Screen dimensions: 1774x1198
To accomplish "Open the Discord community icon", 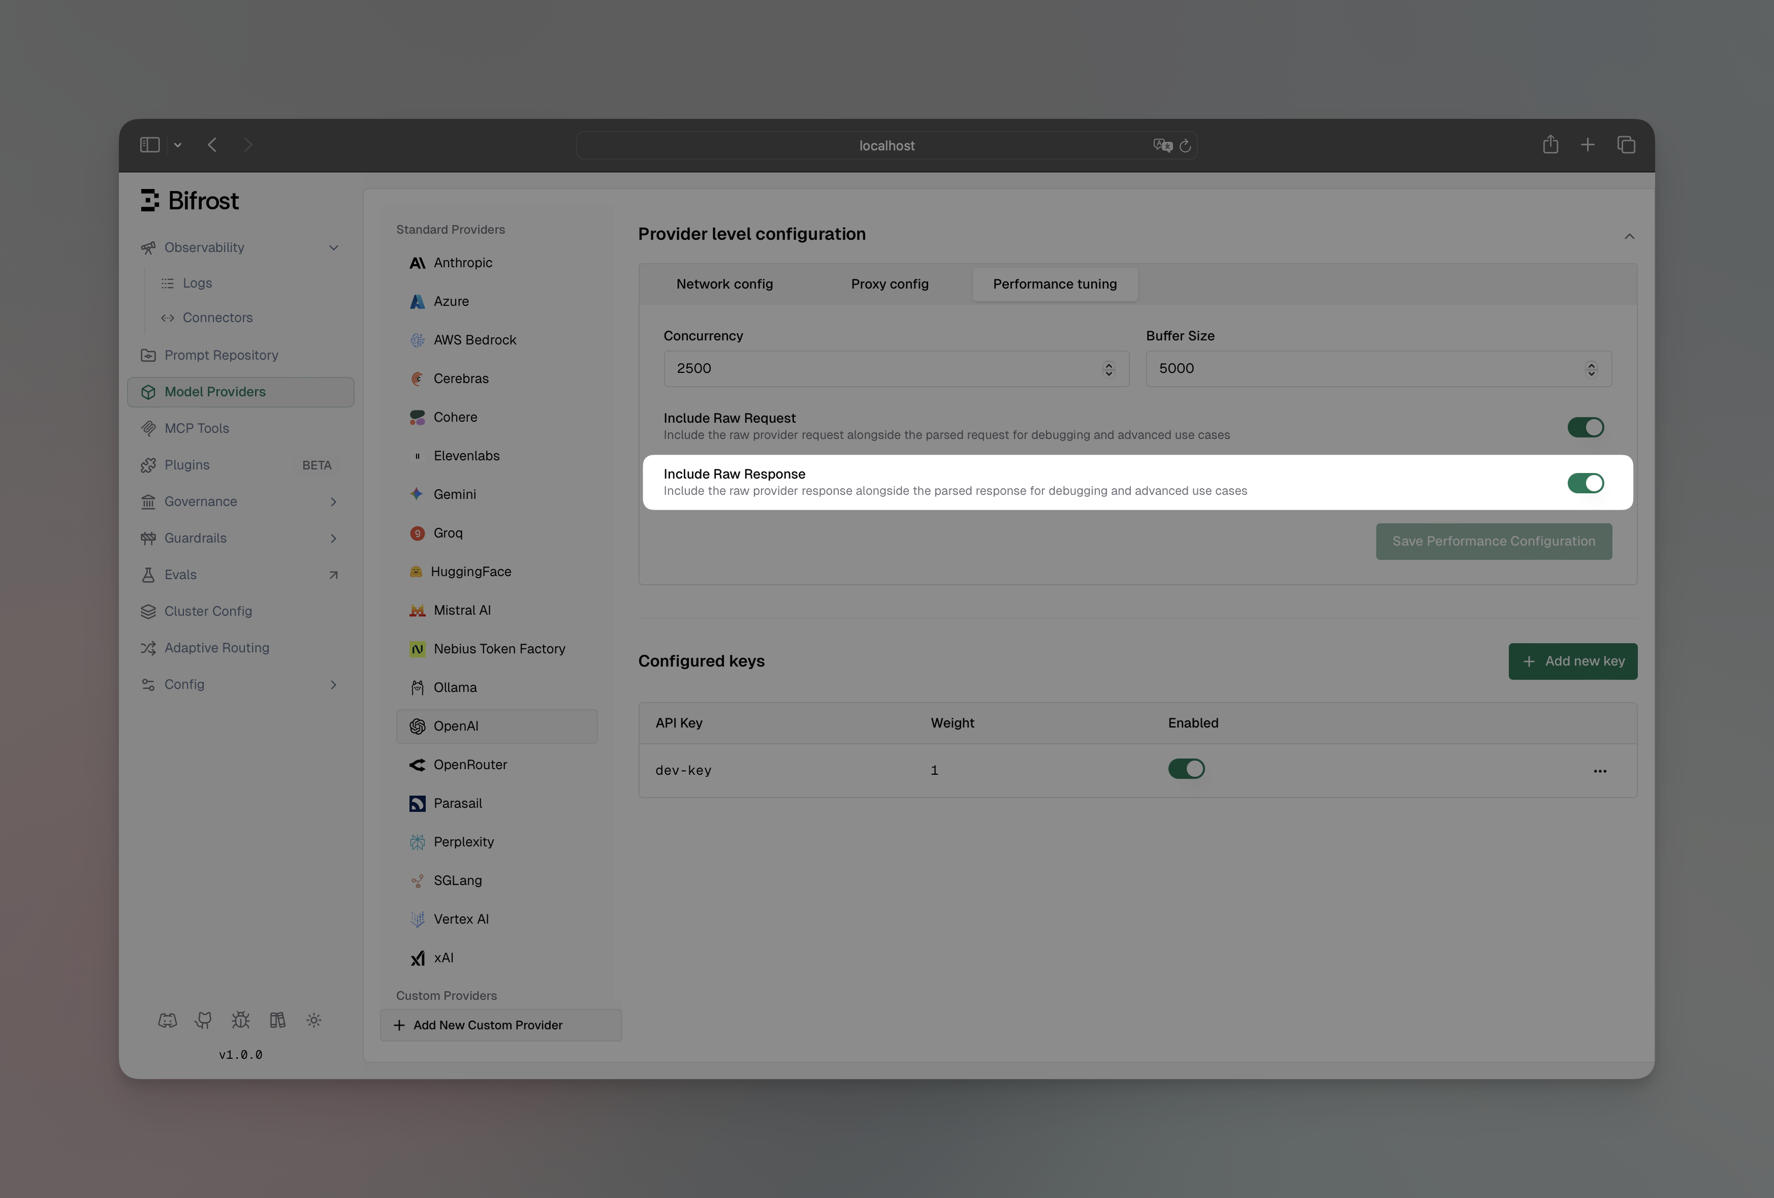I will click(x=167, y=1020).
